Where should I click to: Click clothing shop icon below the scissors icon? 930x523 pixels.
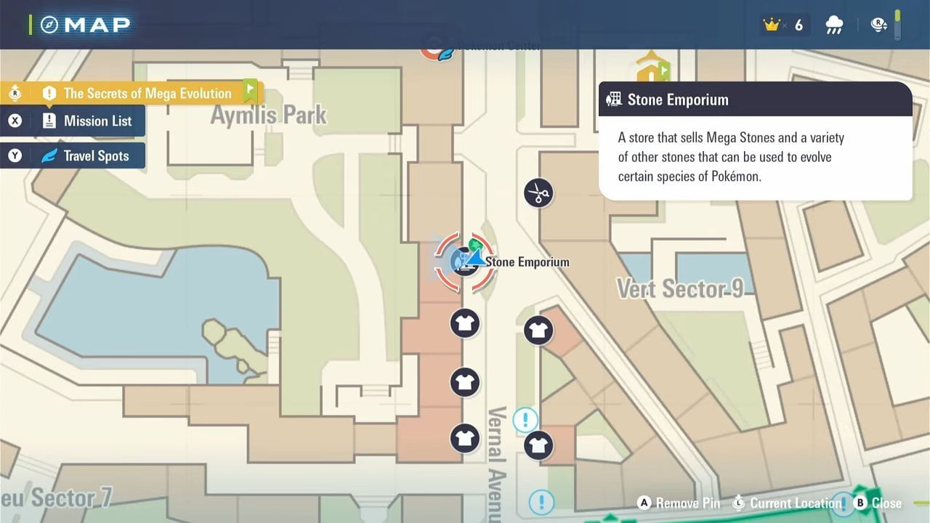[538, 331]
